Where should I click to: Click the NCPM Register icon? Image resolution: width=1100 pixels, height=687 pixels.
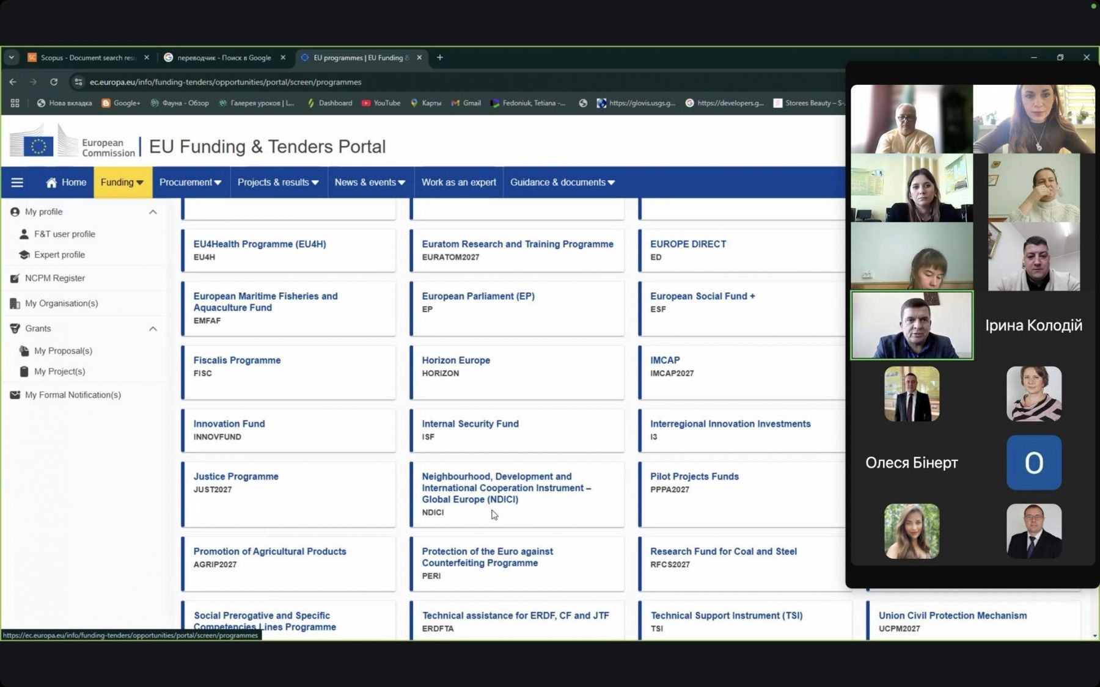pyautogui.click(x=15, y=278)
